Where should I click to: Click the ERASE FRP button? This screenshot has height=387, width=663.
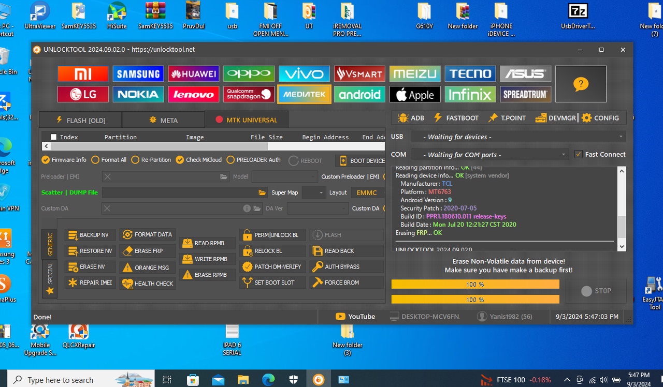147,251
